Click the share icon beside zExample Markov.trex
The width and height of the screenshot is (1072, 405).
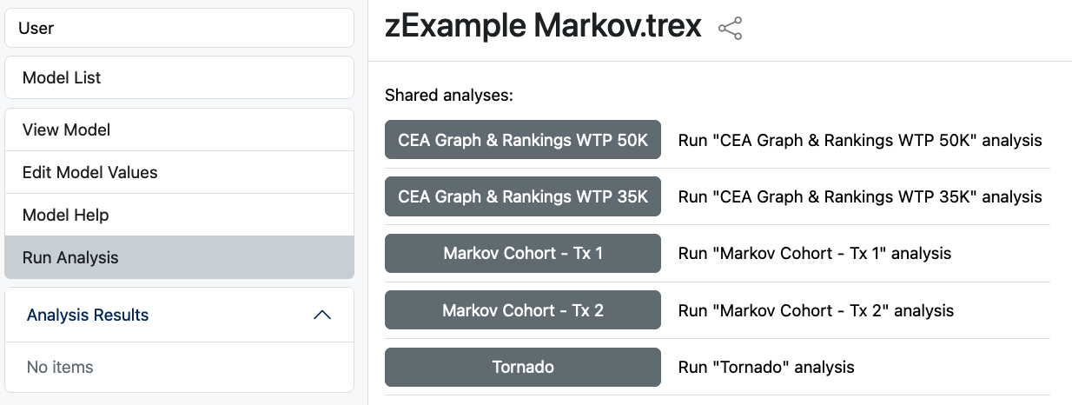(x=731, y=28)
